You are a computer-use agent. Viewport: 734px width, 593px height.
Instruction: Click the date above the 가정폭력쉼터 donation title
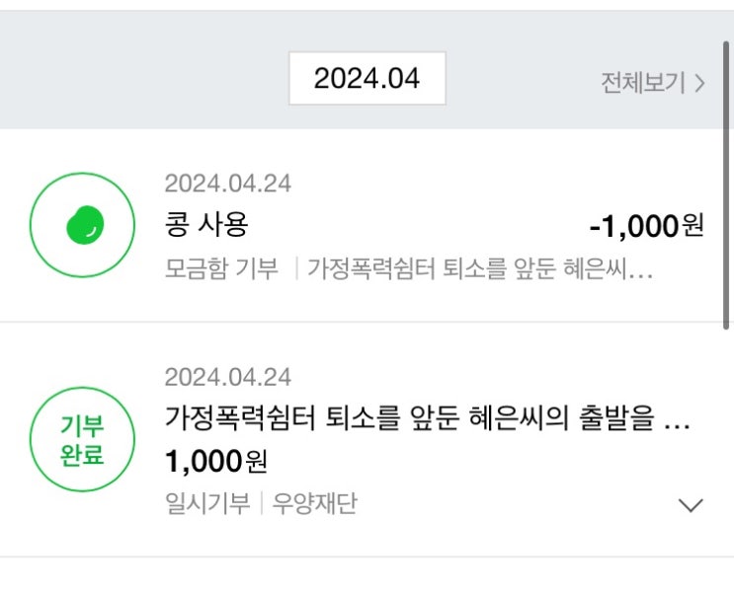(x=228, y=377)
